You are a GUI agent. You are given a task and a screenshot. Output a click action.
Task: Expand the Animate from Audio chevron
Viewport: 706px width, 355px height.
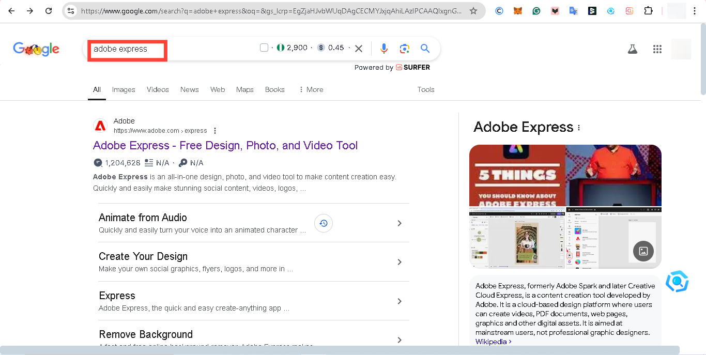click(399, 223)
